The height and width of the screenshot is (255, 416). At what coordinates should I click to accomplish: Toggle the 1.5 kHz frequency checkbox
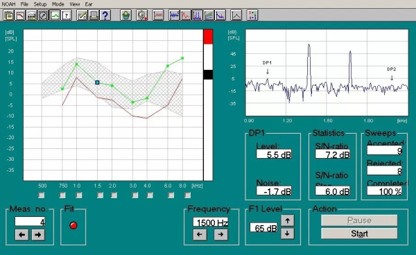(x=100, y=195)
